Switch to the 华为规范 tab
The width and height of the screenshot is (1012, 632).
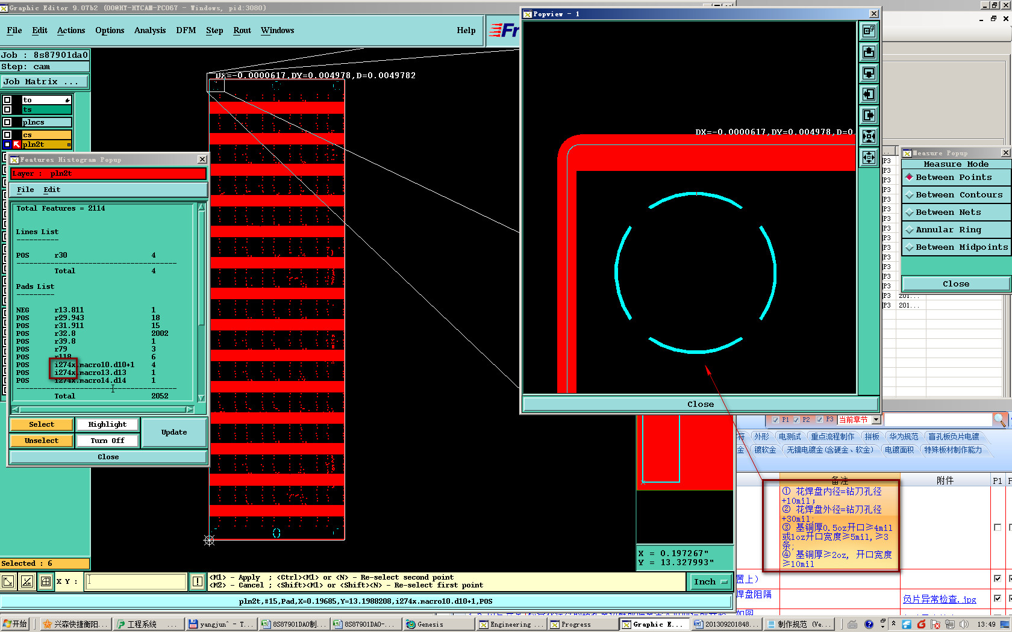[904, 436]
